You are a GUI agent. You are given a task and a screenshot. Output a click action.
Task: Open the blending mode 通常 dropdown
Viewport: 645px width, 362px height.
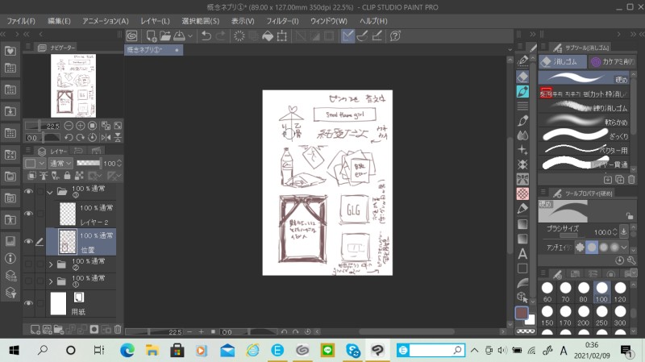pyautogui.click(x=60, y=164)
